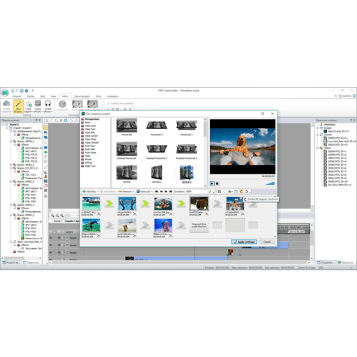Screen dimensions: 357x357
Task: Click the save icon in quick access toolbar
Action: pyautogui.click(x=22, y=91)
